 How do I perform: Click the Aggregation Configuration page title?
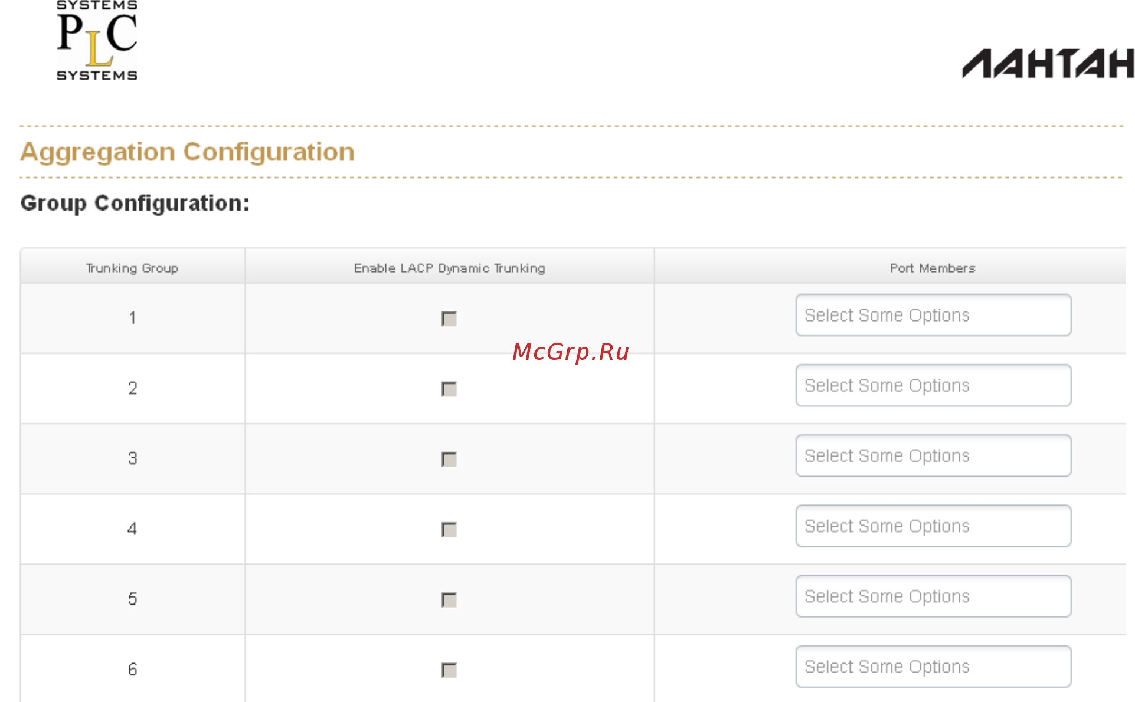(x=187, y=152)
